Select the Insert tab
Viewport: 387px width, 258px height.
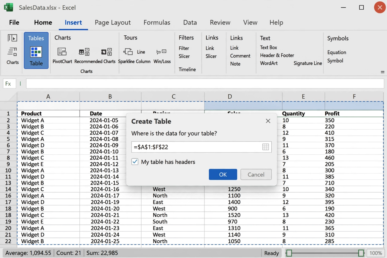pyautogui.click(x=73, y=22)
